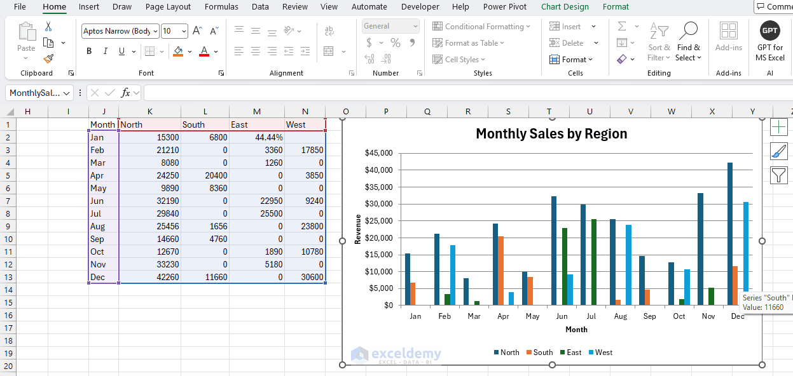Toggle Underline formatting

121,51
